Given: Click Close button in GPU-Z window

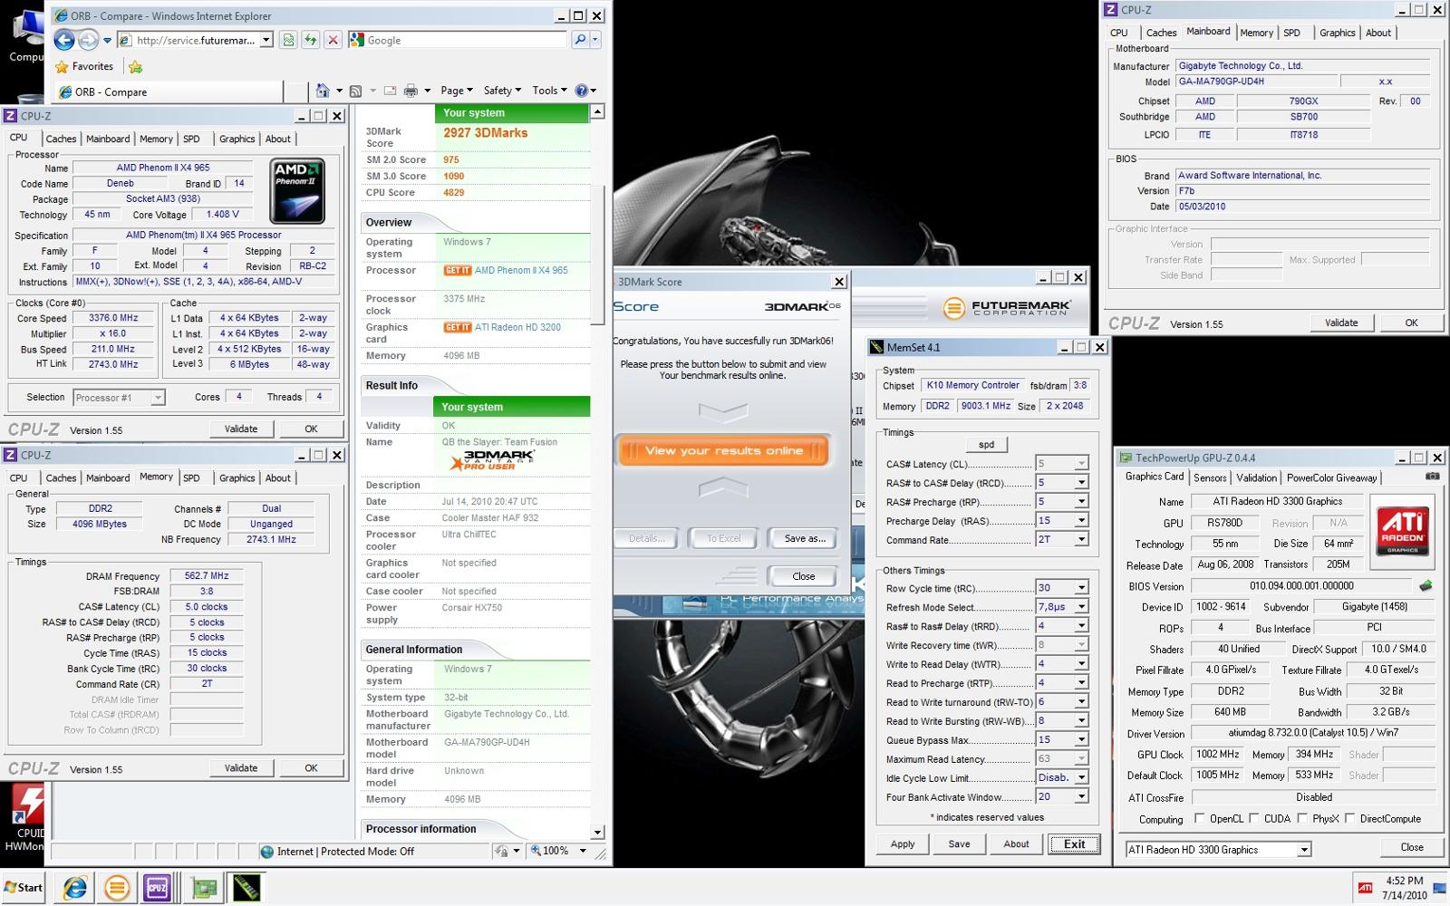Looking at the screenshot, I should point(1411,847).
